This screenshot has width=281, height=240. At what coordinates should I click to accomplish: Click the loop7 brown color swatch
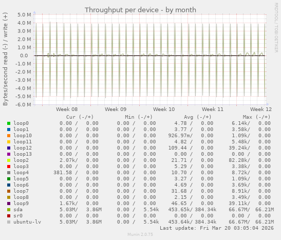(x=9, y=191)
